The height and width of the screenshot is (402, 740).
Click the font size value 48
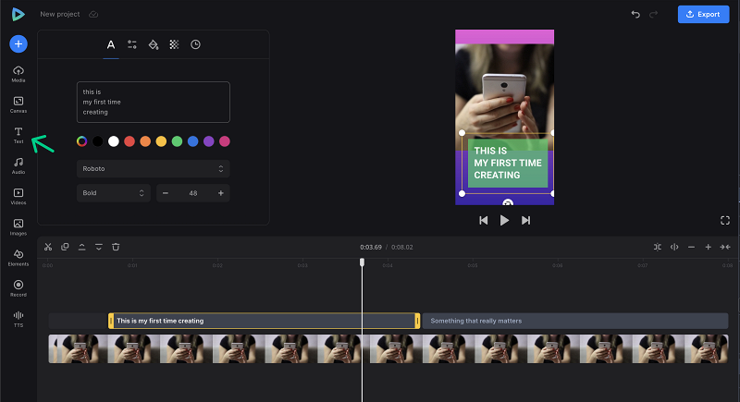pos(193,193)
